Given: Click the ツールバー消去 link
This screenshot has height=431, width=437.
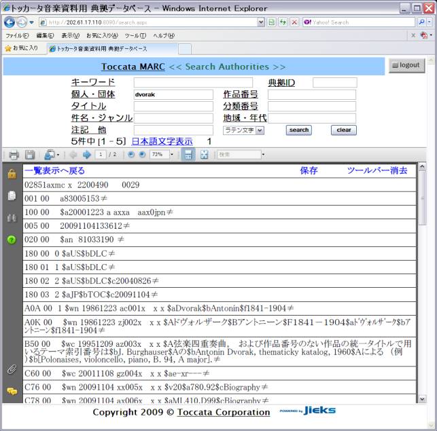Looking at the screenshot, I should point(377,170).
